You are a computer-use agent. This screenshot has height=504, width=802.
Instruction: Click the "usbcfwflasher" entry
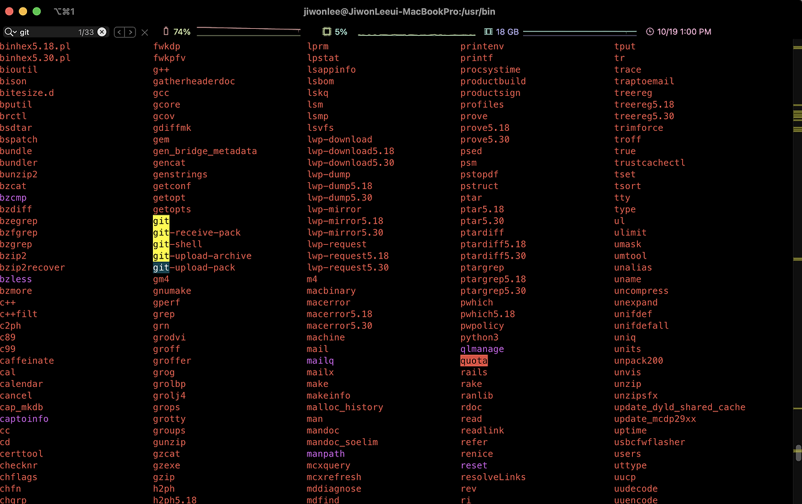[x=650, y=442]
